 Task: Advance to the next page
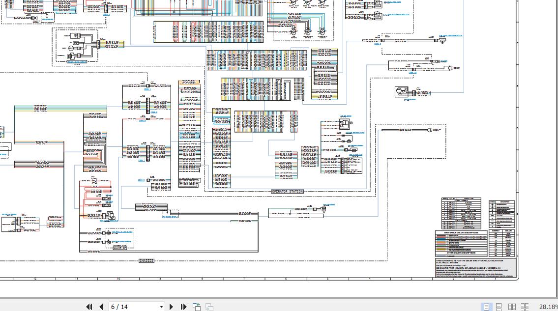click(171, 307)
